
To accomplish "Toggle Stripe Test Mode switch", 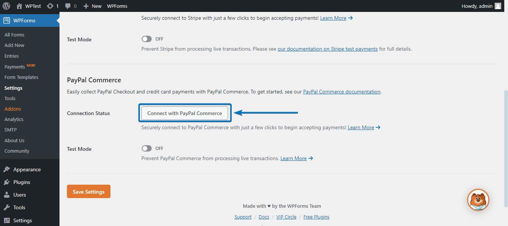I will point(147,39).
